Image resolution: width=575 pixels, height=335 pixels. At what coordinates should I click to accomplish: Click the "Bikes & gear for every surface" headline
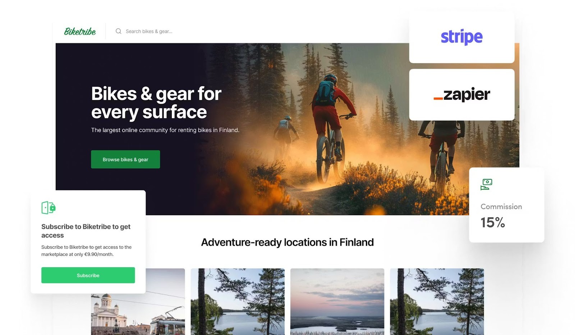(x=156, y=103)
